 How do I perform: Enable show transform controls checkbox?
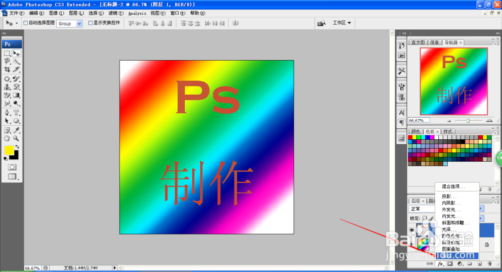90,23
